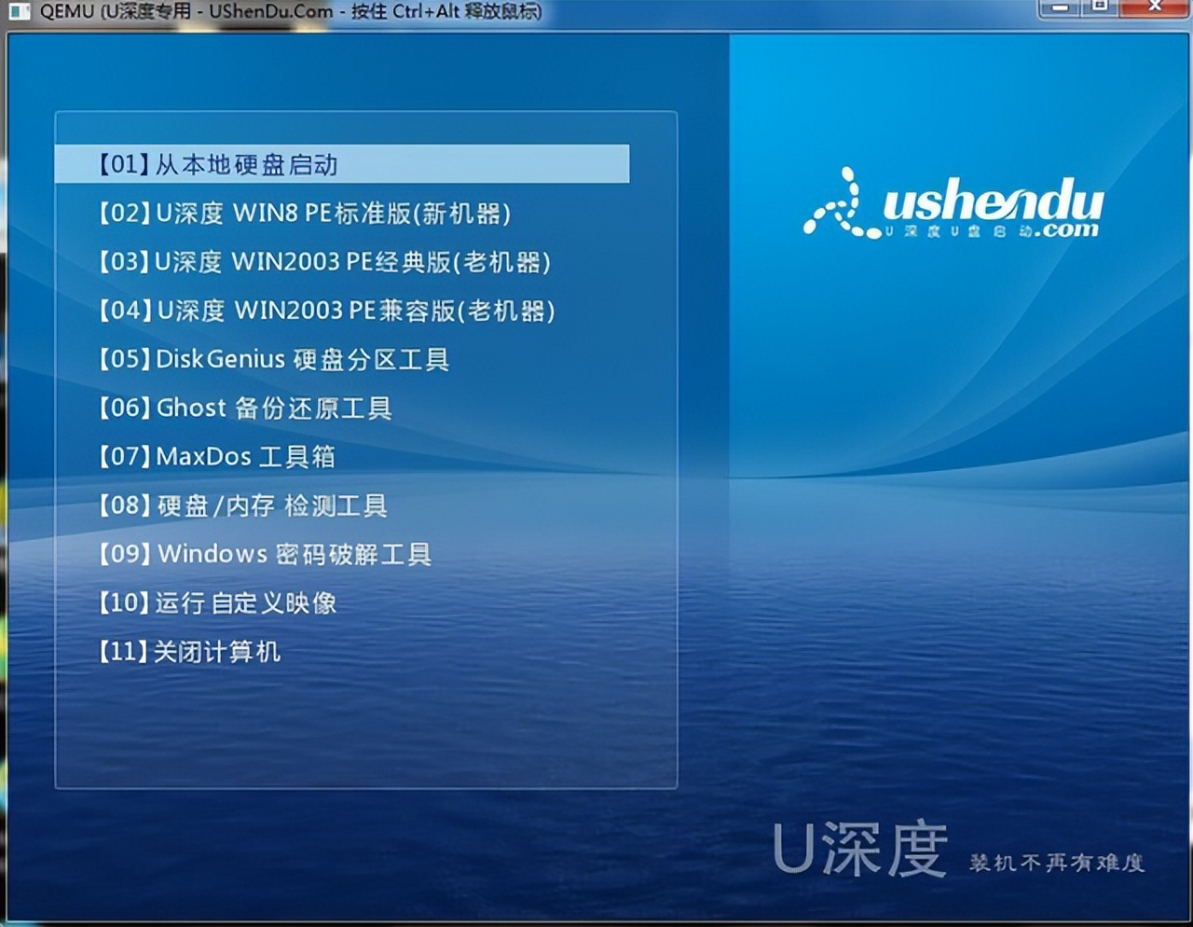1193x927 pixels.
Task: Select 【01】从本地硬盘启动 menu entry
Action: coord(222,164)
